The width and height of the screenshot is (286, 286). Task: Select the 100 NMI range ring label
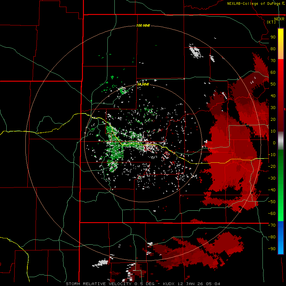coord(143,25)
